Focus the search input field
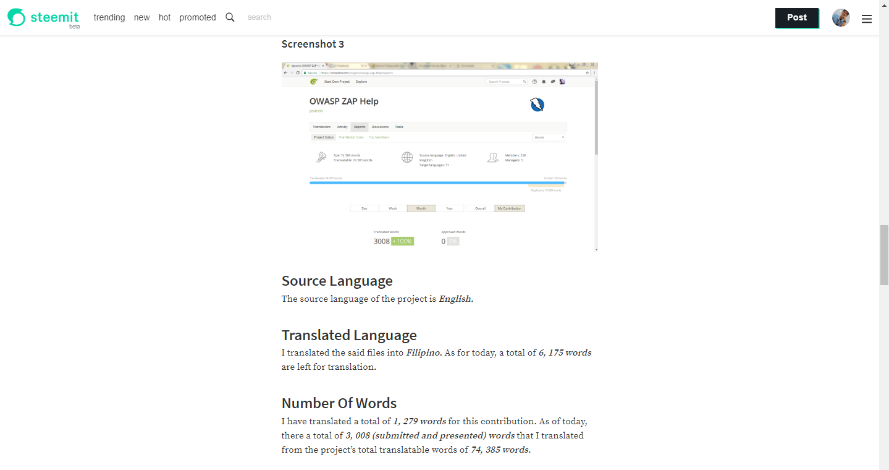889x470 pixels. 290,17
